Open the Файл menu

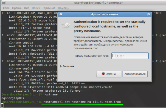[x=6, y=8]
